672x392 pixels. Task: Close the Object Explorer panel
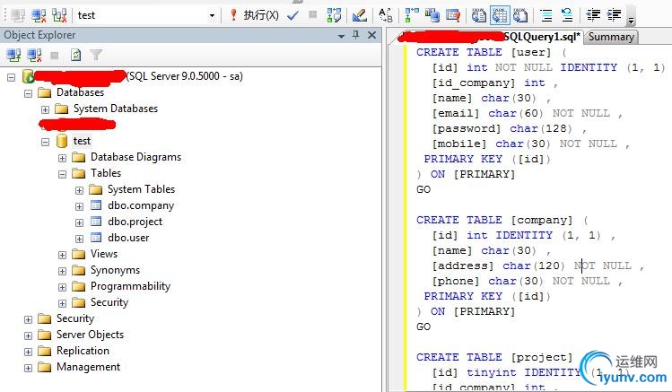click(x=371, y=35)
